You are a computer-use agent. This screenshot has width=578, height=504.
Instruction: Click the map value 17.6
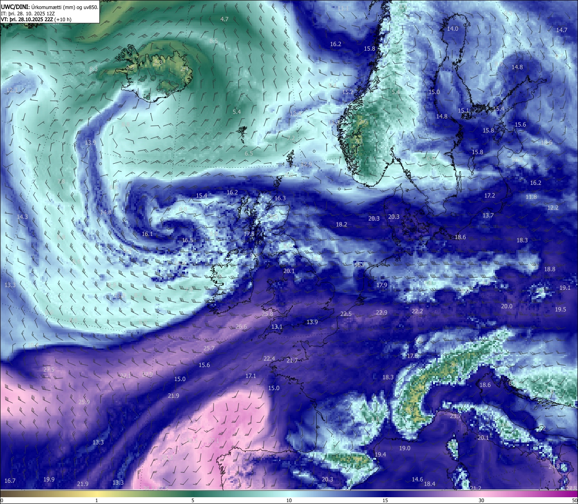412,356
